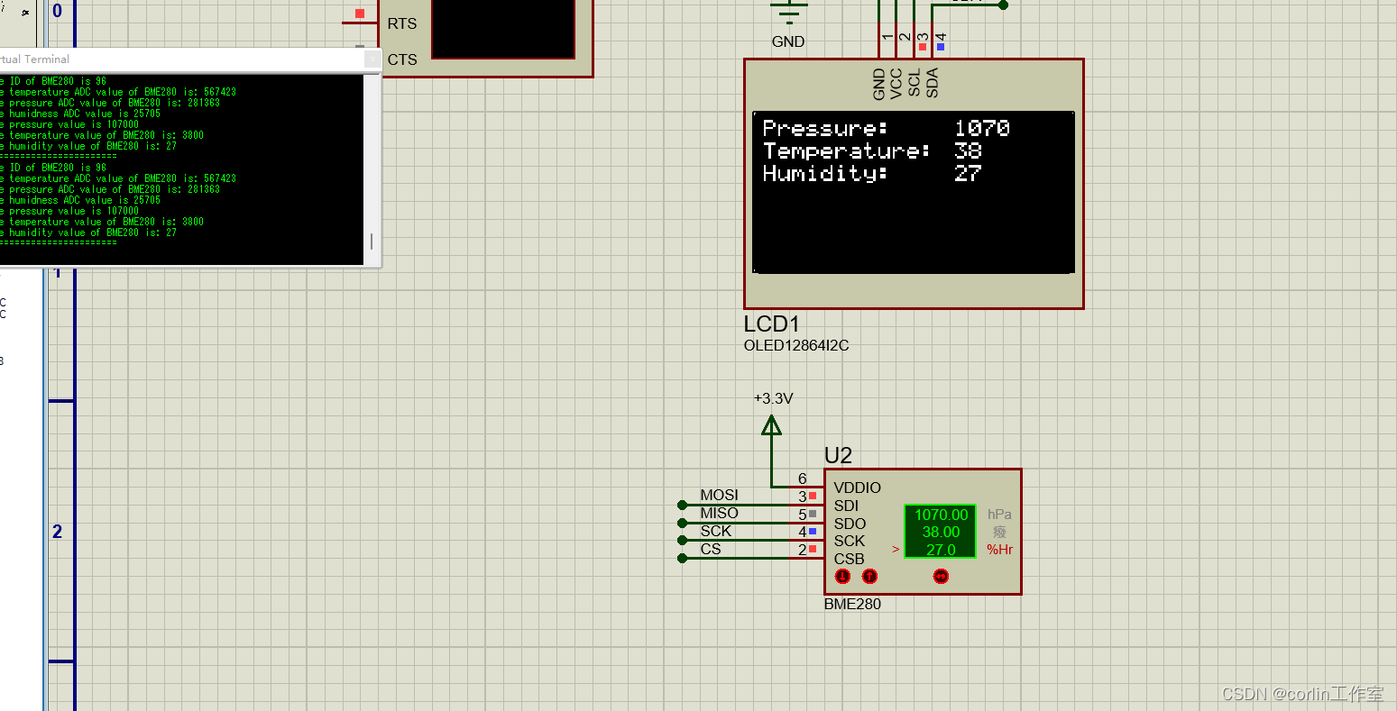Click the green sensor readout showing 1070.00
This screenshot has width=1397, height=711.
tap(940, 515)
